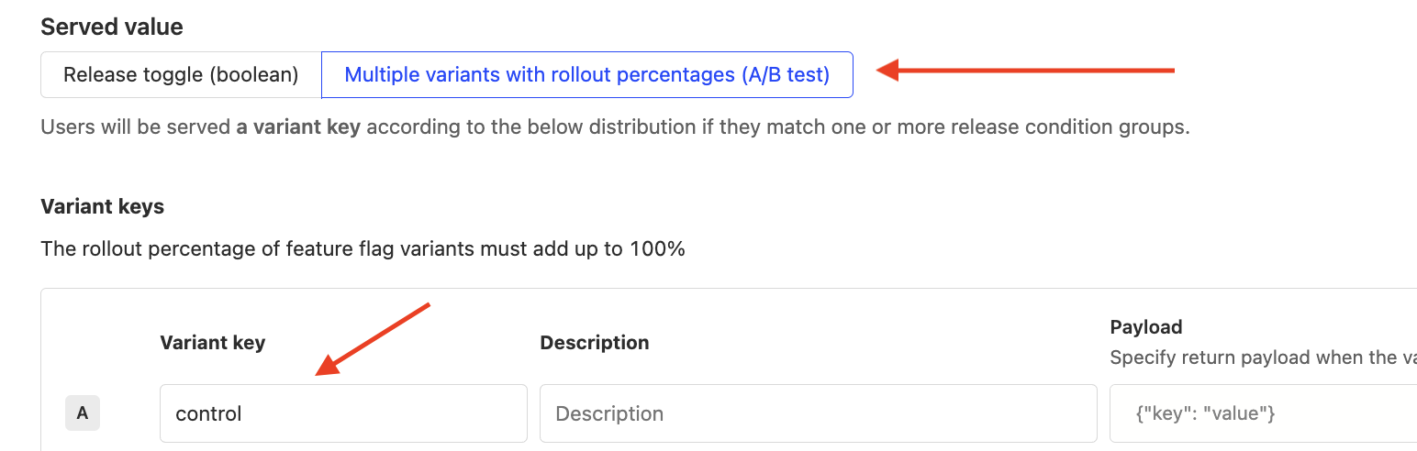Click the Served value heading
The width and height of the screenshot is (1417, 451).
[x=112, y=27]
